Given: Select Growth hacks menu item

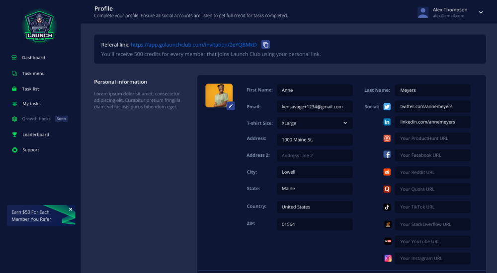Looking at the screenshot, I should pos(36,119).
